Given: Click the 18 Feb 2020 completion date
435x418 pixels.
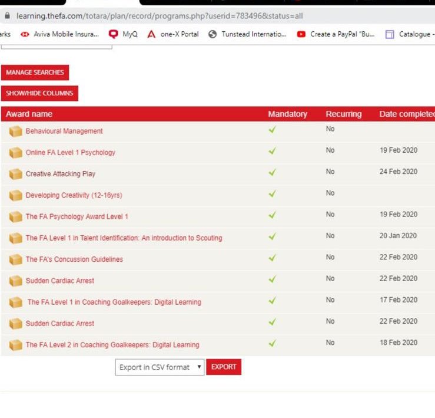Looking at the screenshot, I should 399,343.
